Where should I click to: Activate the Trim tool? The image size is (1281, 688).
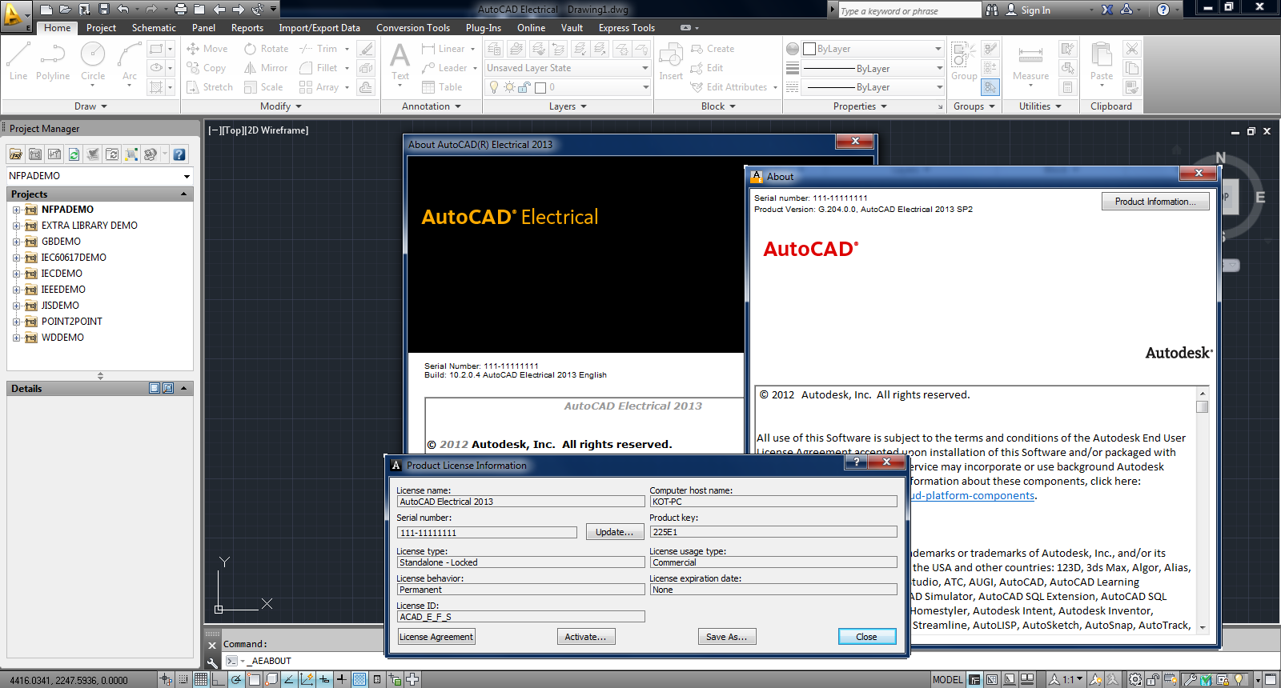point(319,49)
